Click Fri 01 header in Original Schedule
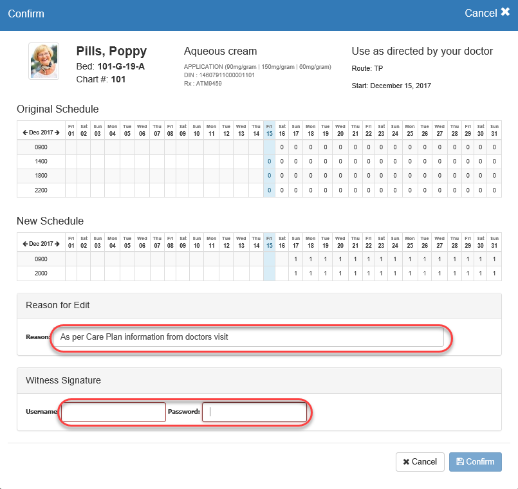 tap(71, 130)
